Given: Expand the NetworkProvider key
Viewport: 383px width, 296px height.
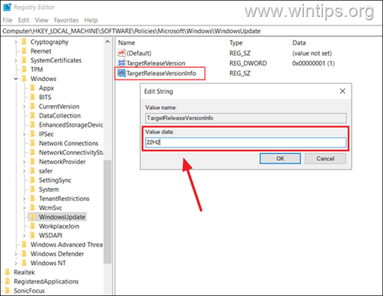Looking at the screenshot, I should pyautogui.click(x=24, y=162).
